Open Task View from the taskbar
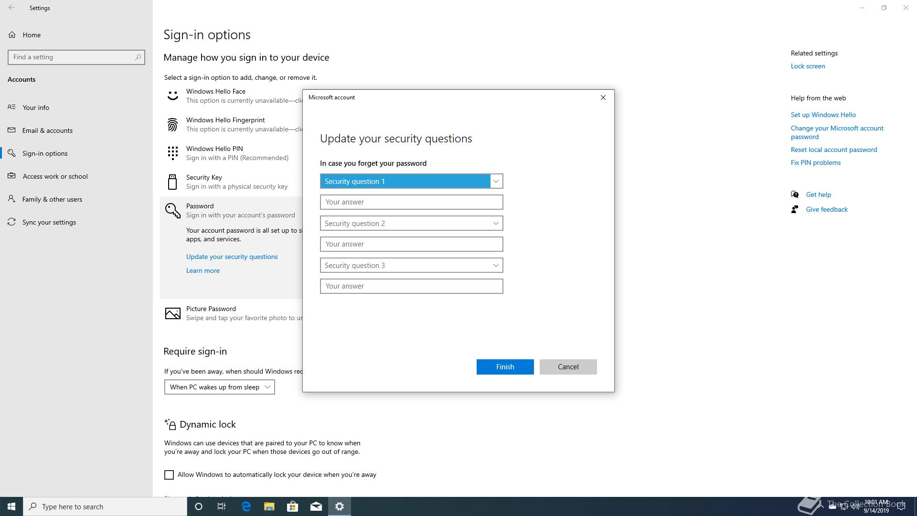This screenshot has height=516, width=917. click(x=222, y=506)
